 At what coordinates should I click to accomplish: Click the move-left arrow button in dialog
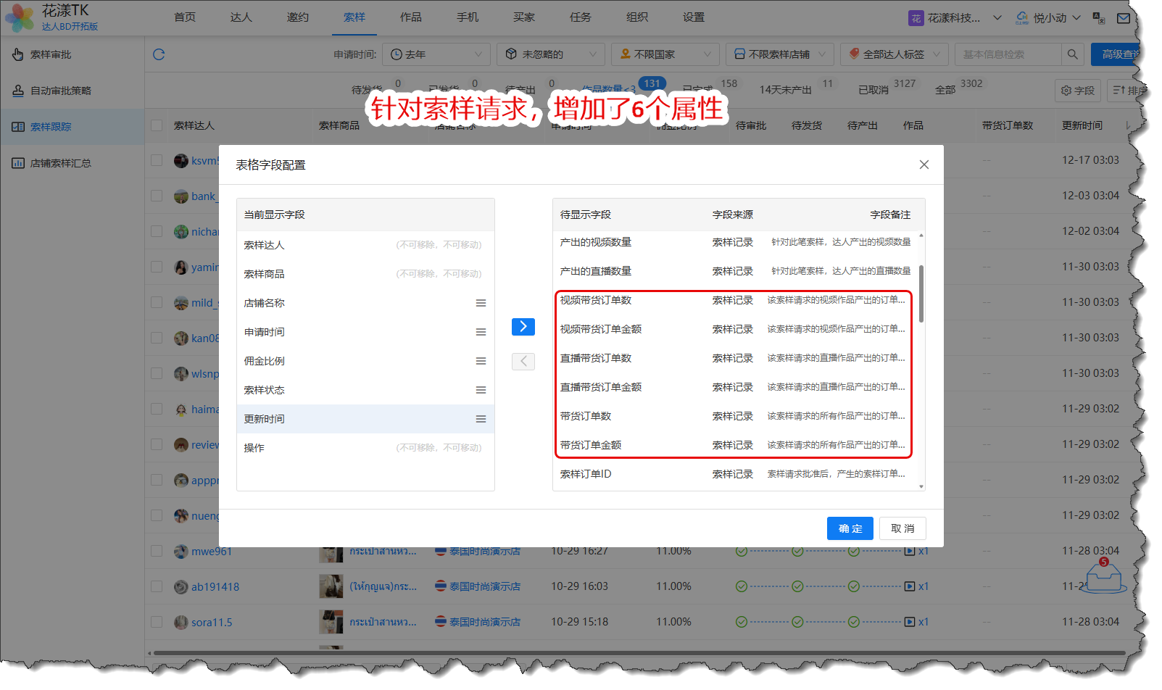coord(523,361)
